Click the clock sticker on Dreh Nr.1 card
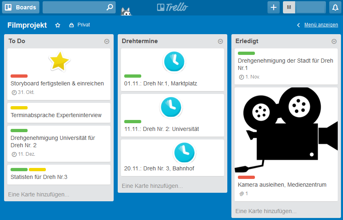The width and height of the screenshot is (343, 220). [x=173, y=62]
